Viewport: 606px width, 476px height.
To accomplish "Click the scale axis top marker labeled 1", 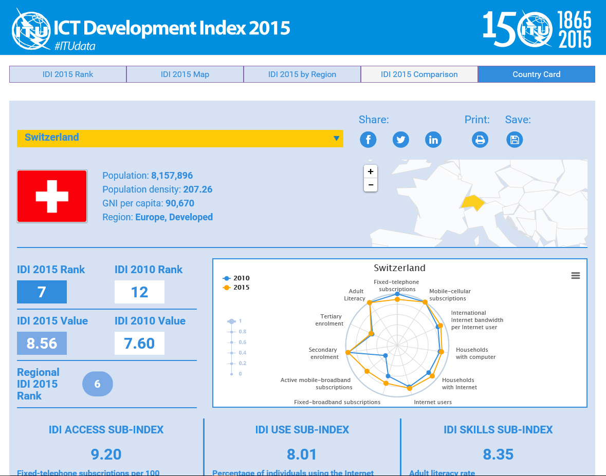I will click(232, 321).
